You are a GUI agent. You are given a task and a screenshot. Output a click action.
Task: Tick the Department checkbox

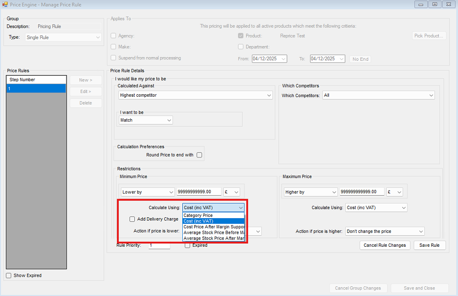(x=241, y=47)
